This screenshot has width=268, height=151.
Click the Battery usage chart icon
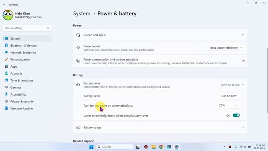click(78, 128)
